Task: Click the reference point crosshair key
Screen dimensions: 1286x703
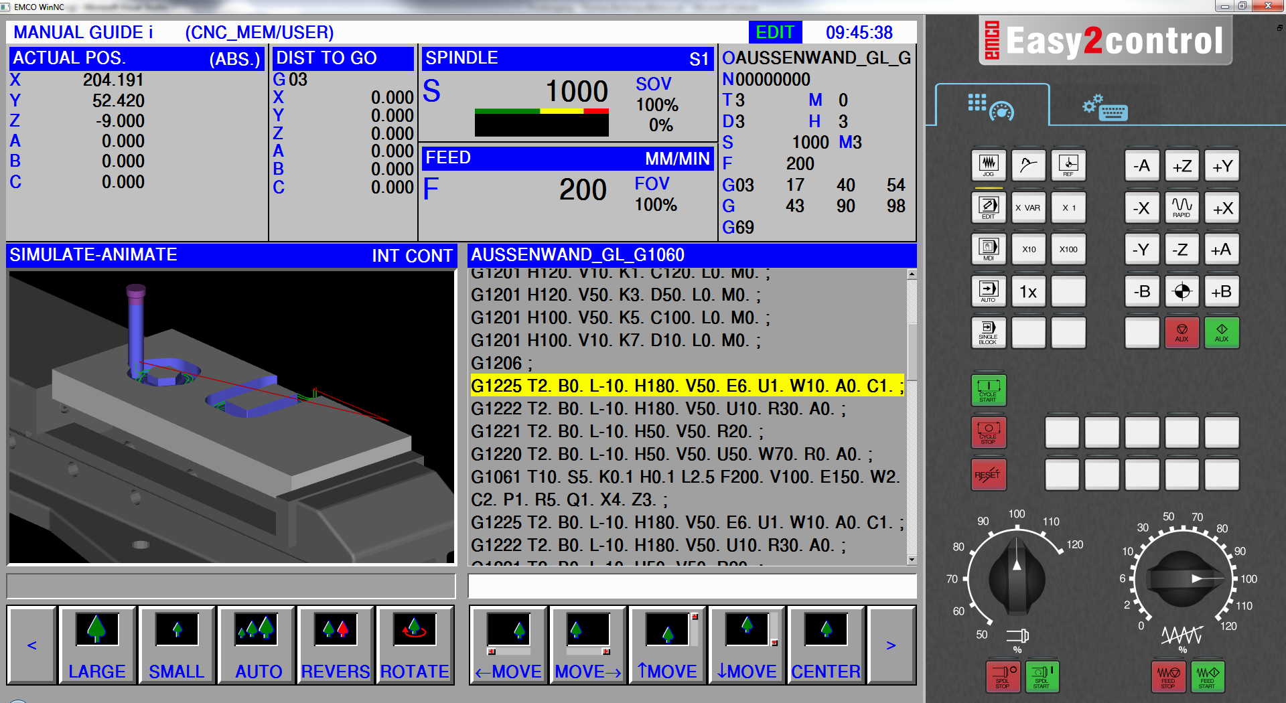Action: (x=1182, y=291)
